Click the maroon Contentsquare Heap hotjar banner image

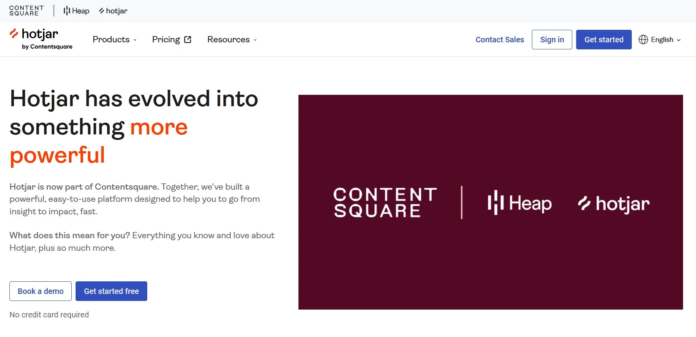pyautogui.click(x=490, y=202)
